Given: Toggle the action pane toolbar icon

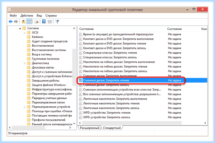Looking at the screenshot, I should tap(49, 22).
